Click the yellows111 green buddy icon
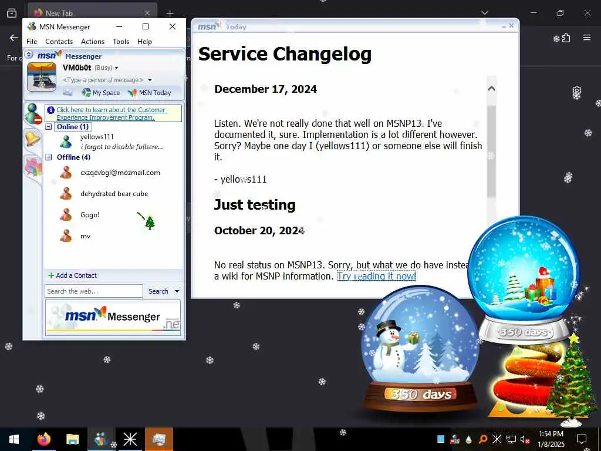 point(66,142)
